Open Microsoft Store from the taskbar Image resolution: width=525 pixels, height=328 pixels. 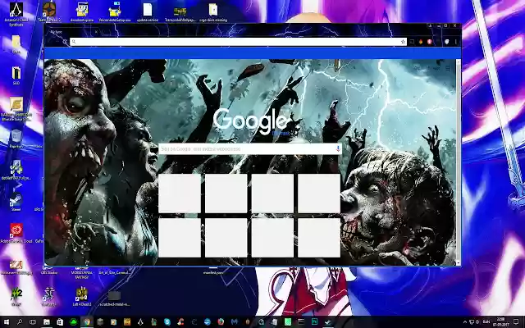[x=60, y=322]
